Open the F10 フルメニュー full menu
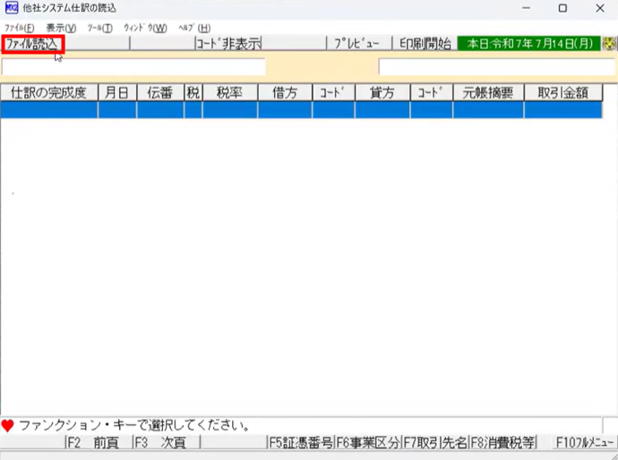The width and height of the screenshot is (618, 460). click(584, 442)
